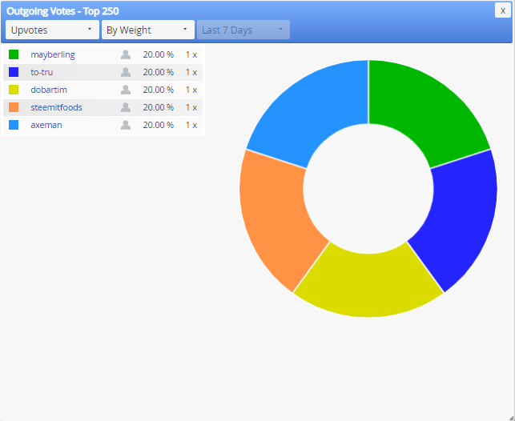
Task: Open mayberling account link
Action: pos(53,54)
